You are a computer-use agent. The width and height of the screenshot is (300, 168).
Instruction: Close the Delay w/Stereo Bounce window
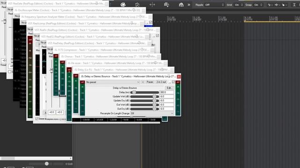179,77
